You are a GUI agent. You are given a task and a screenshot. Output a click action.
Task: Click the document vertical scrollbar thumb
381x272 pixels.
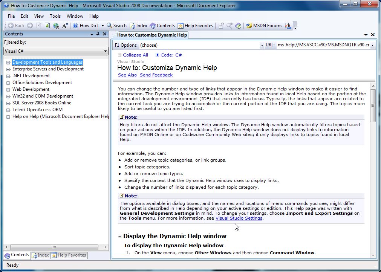point(373,105)
